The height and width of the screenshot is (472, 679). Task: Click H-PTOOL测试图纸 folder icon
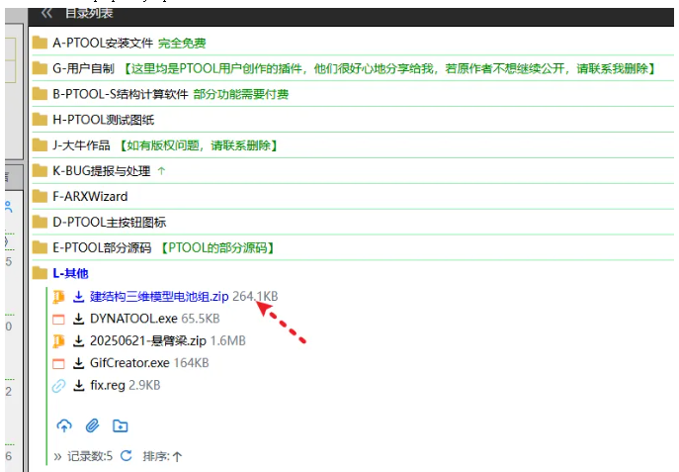click(x=40, y=119)
